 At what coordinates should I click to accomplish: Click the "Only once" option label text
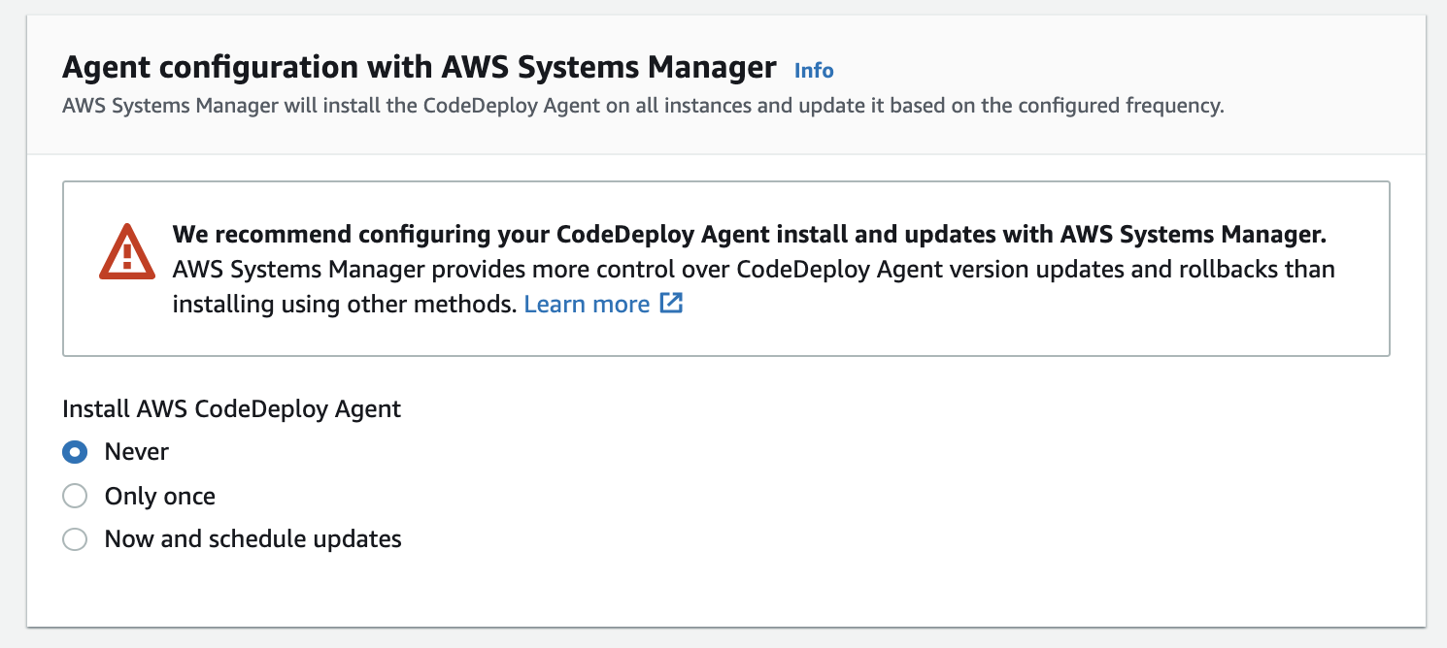160,497
